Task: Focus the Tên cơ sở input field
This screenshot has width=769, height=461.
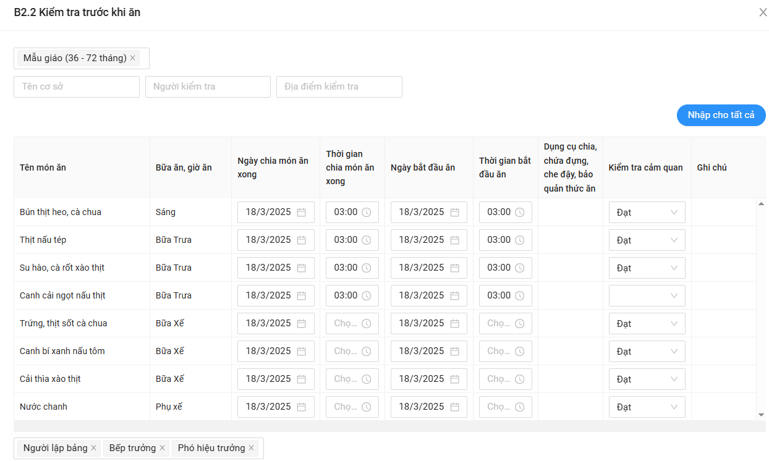Action: (x=77, y=87)
